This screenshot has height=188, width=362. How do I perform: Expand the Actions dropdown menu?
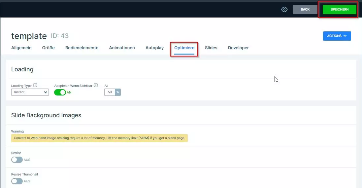(x=337, y=36)
